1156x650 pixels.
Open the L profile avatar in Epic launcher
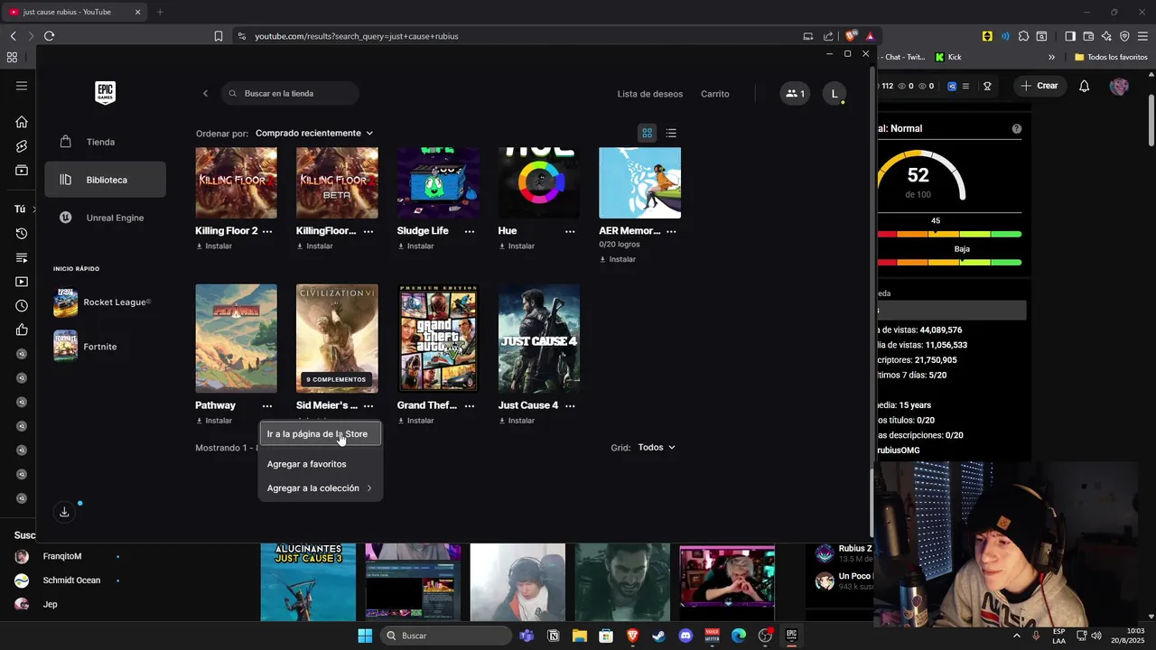[x=834, y=94]
